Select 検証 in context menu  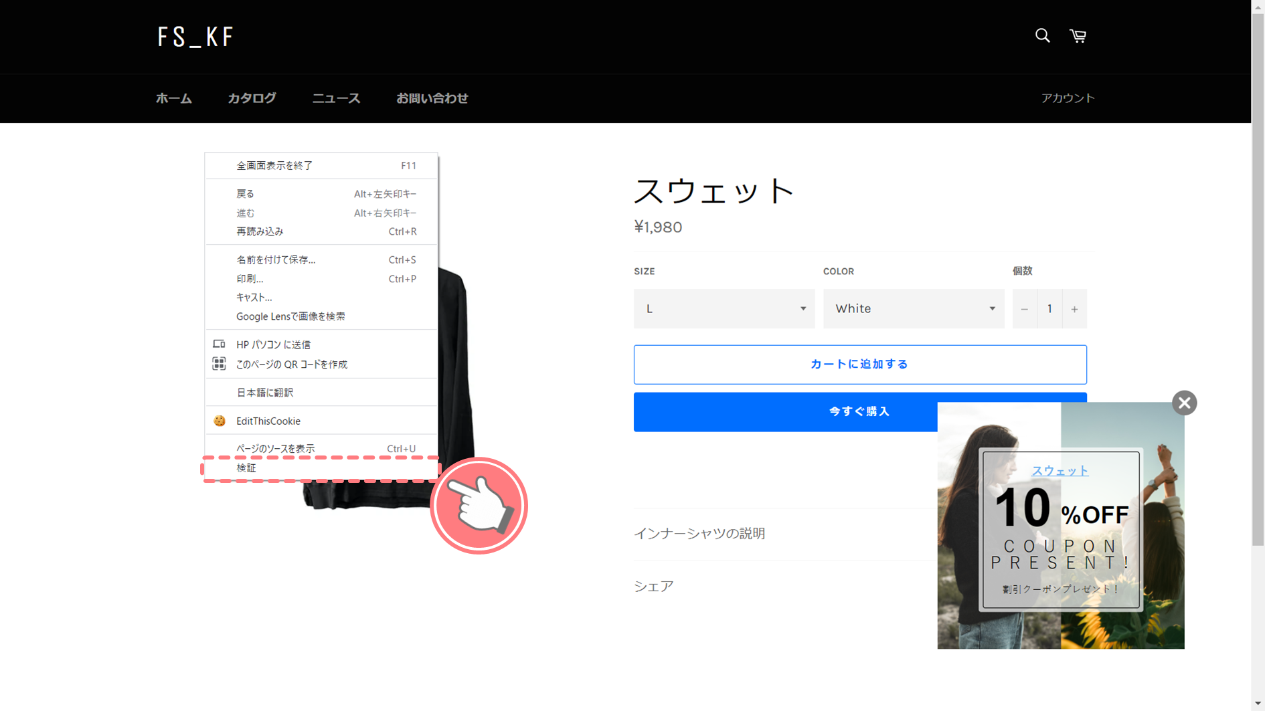point(321,468)
